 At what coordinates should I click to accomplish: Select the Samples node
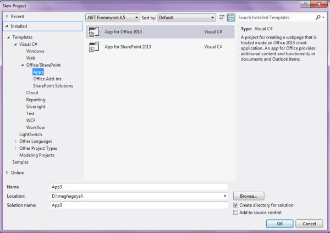[x=20, y=162]
